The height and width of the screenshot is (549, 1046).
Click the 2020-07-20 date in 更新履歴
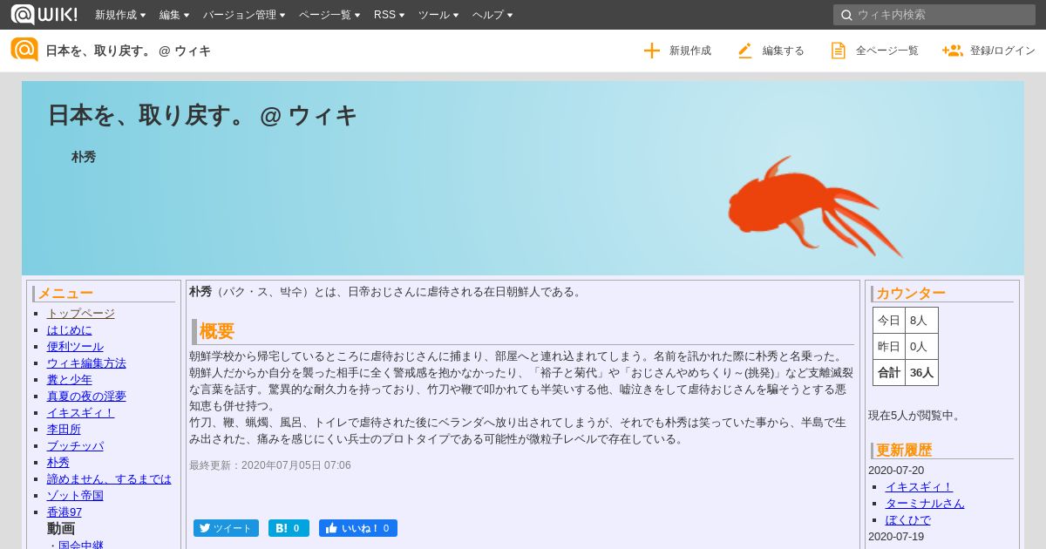(x=896, y=470)
